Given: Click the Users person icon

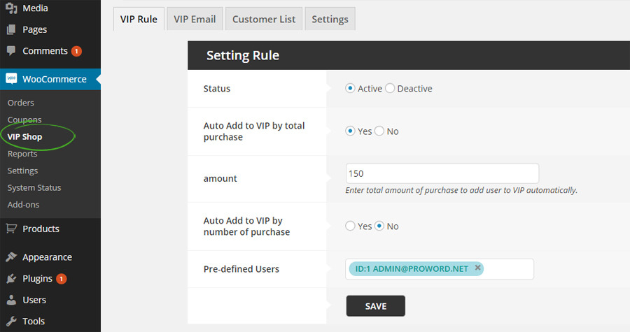Looking at the screenshot, I should click(x=11, y=300).
